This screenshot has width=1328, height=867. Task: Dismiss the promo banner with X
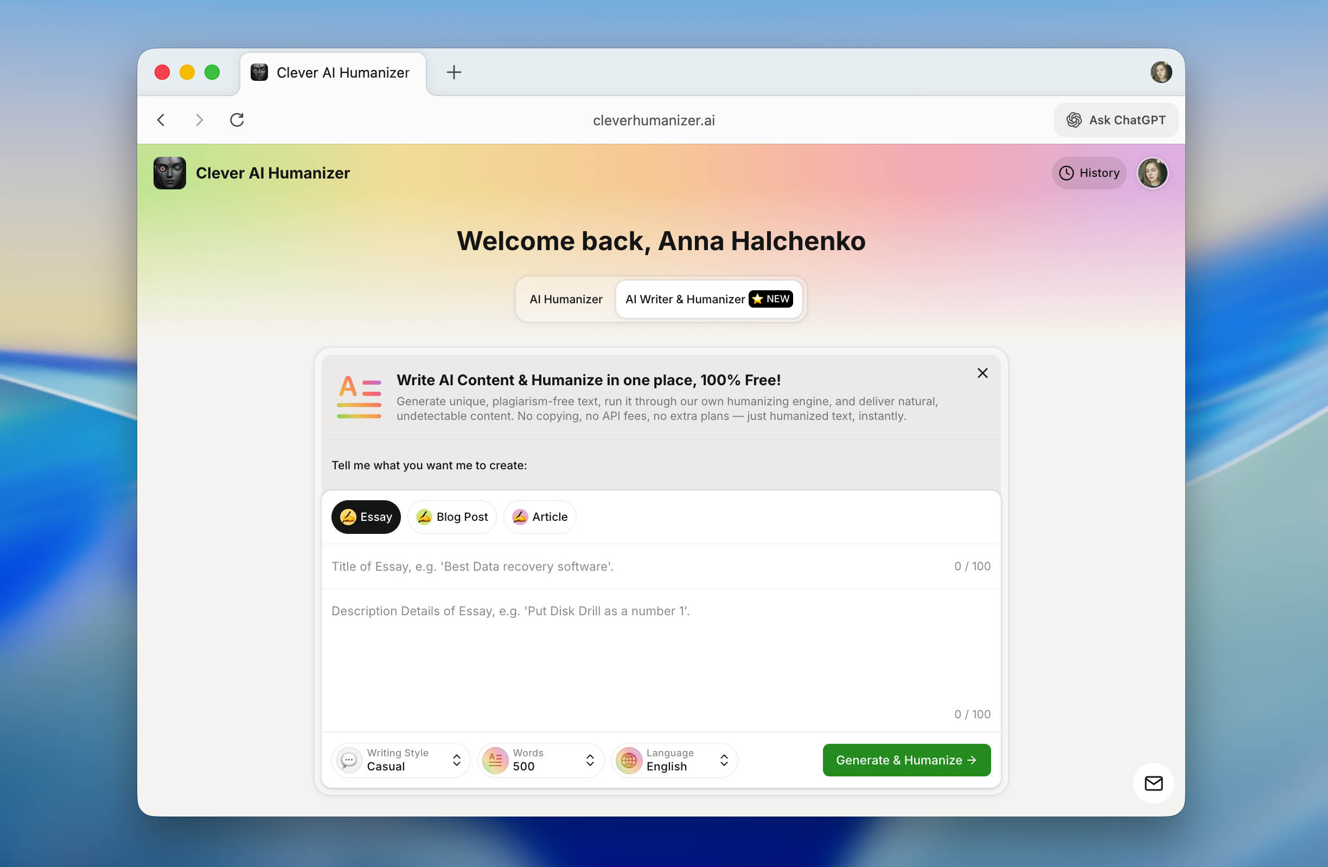982,373
